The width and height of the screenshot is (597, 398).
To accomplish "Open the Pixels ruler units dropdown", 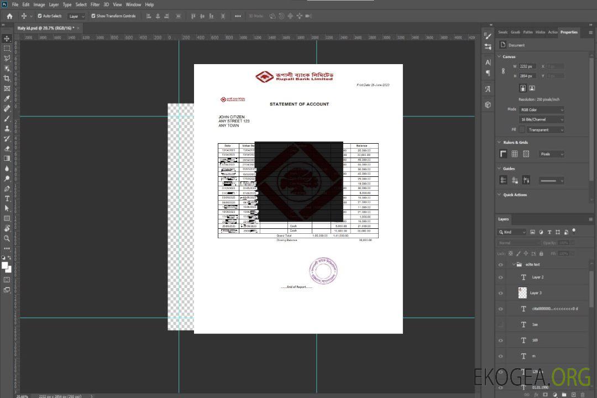I will [552, 154].
